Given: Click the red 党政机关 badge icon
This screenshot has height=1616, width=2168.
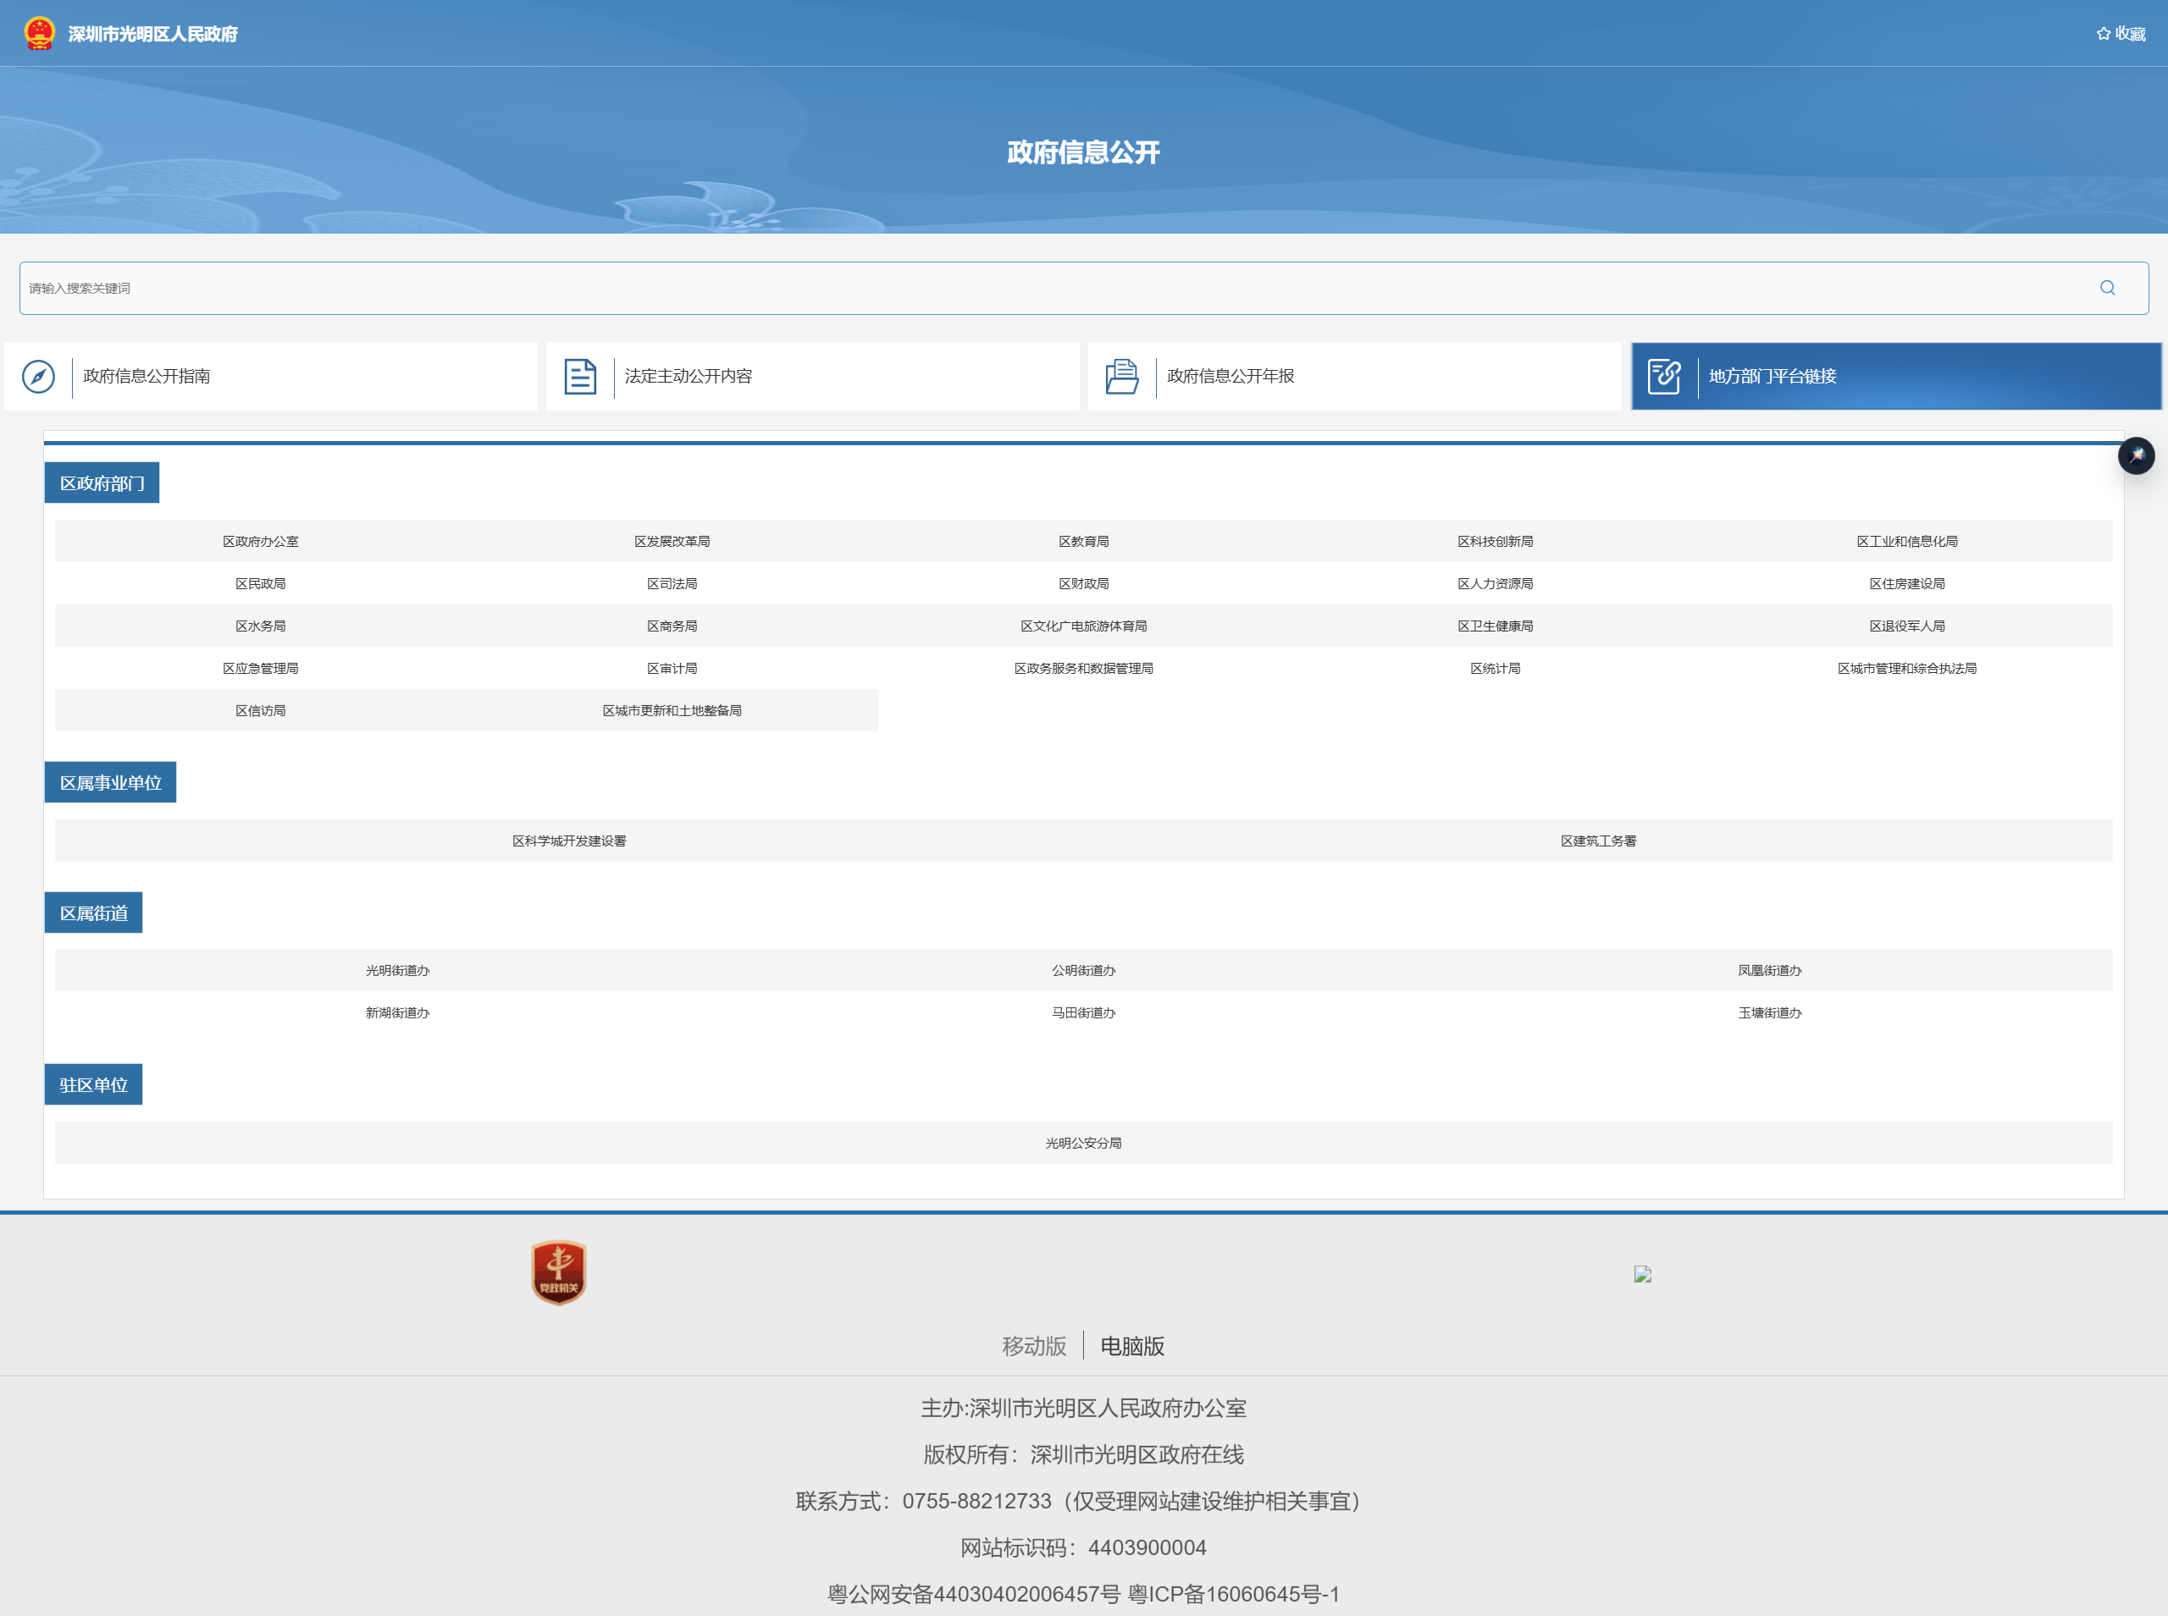Looking at the screenshot, I should coord(559,1272).
